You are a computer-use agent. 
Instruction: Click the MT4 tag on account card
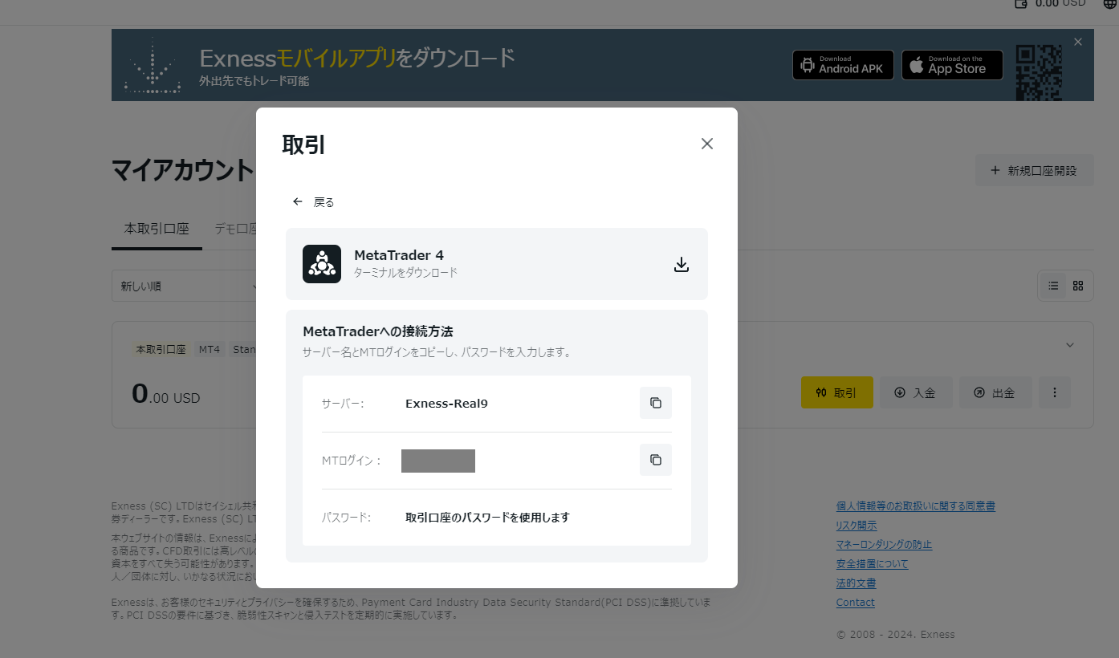click(x=210, y=350)
